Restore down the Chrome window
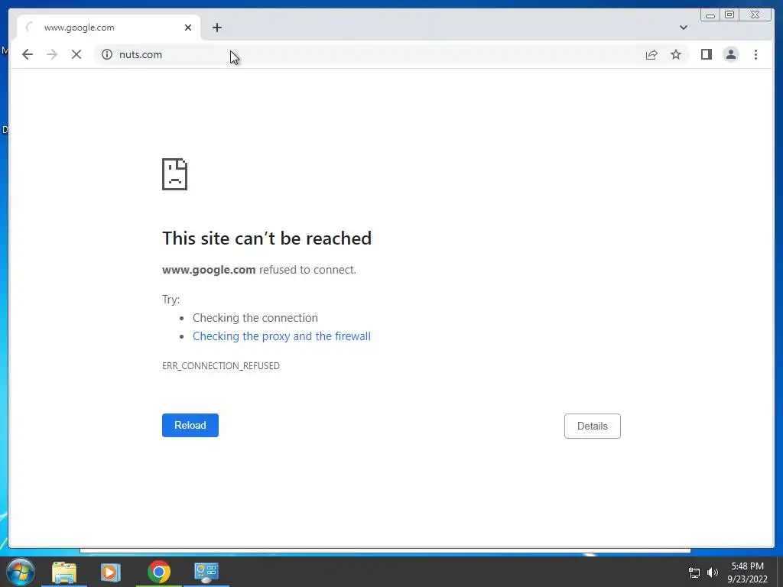783x587 pixels. [x=729, y=15]
